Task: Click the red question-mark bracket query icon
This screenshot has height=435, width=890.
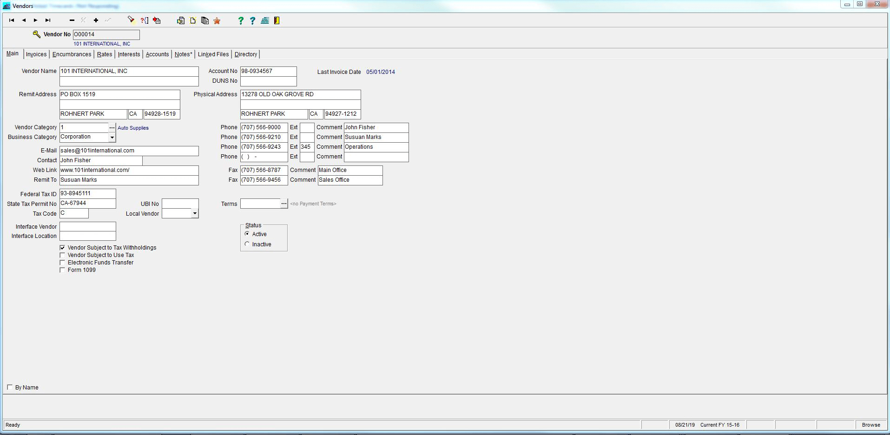Action: point(145,20)
